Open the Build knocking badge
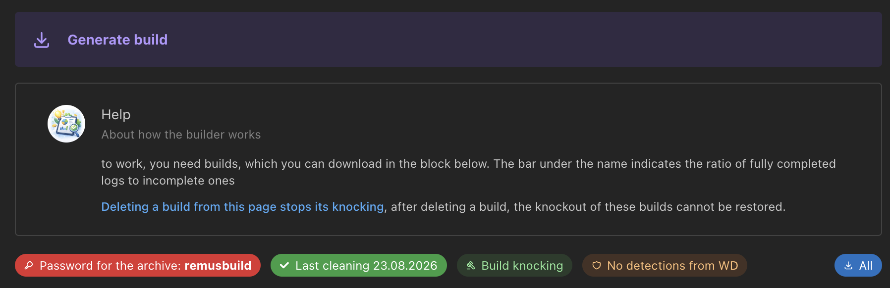890x288 pixels. [x=514, y=265]
